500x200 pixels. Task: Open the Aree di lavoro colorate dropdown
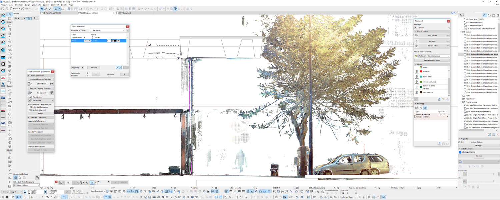point(432,56)
